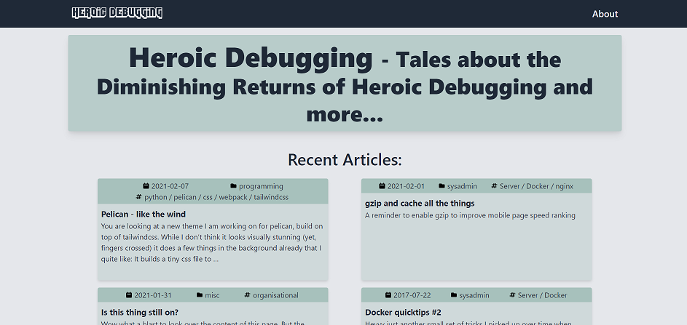Click the calendar icon beside 2021-01-31
The width and height of the screenshot is (687, 325).
[x=129, y=295]
